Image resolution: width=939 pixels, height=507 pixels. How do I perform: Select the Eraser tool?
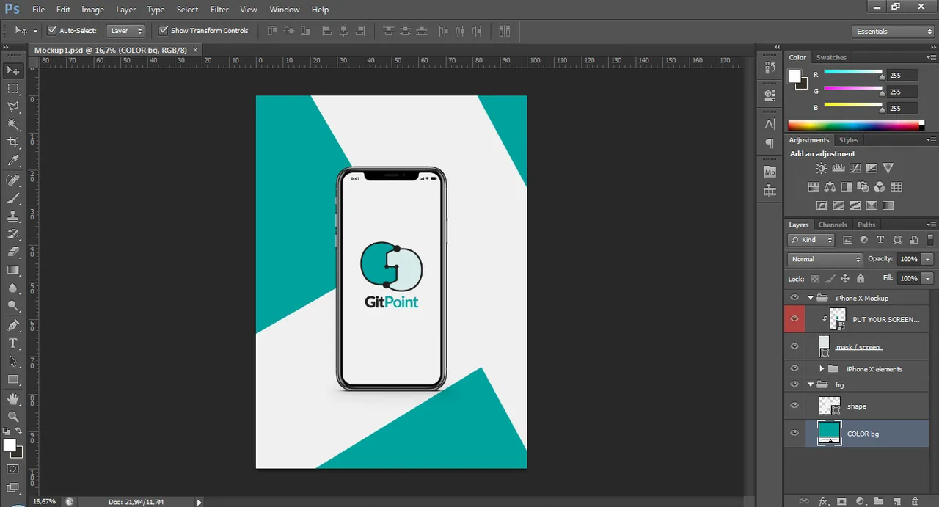tap(13, 252)
